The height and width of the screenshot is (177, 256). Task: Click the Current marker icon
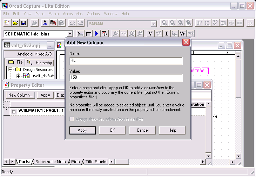click(x=132, y=33)
